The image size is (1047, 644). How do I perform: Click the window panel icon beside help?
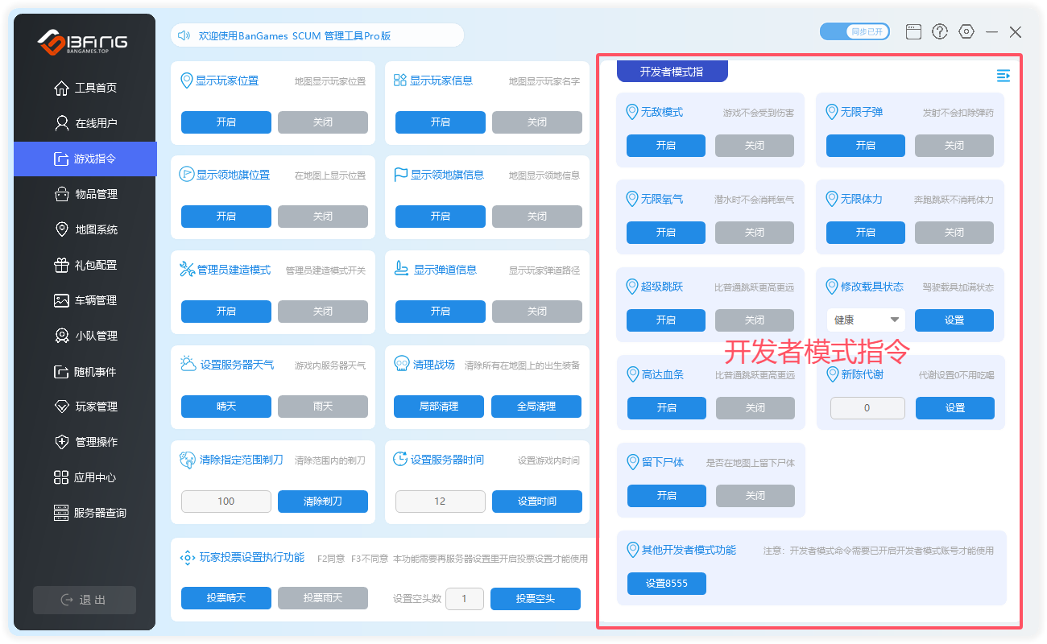(x=913, y=31)
